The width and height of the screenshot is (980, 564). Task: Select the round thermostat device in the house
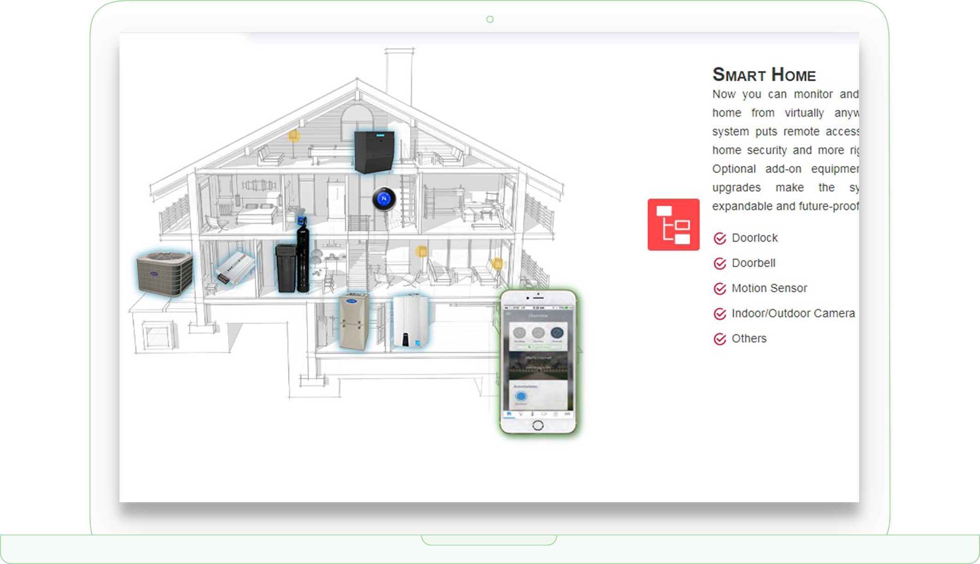384,199
